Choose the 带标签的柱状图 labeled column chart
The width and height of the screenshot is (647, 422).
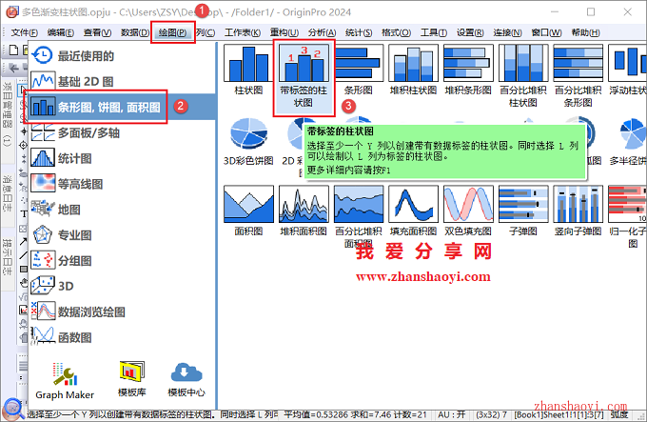(x=304, y=76)
